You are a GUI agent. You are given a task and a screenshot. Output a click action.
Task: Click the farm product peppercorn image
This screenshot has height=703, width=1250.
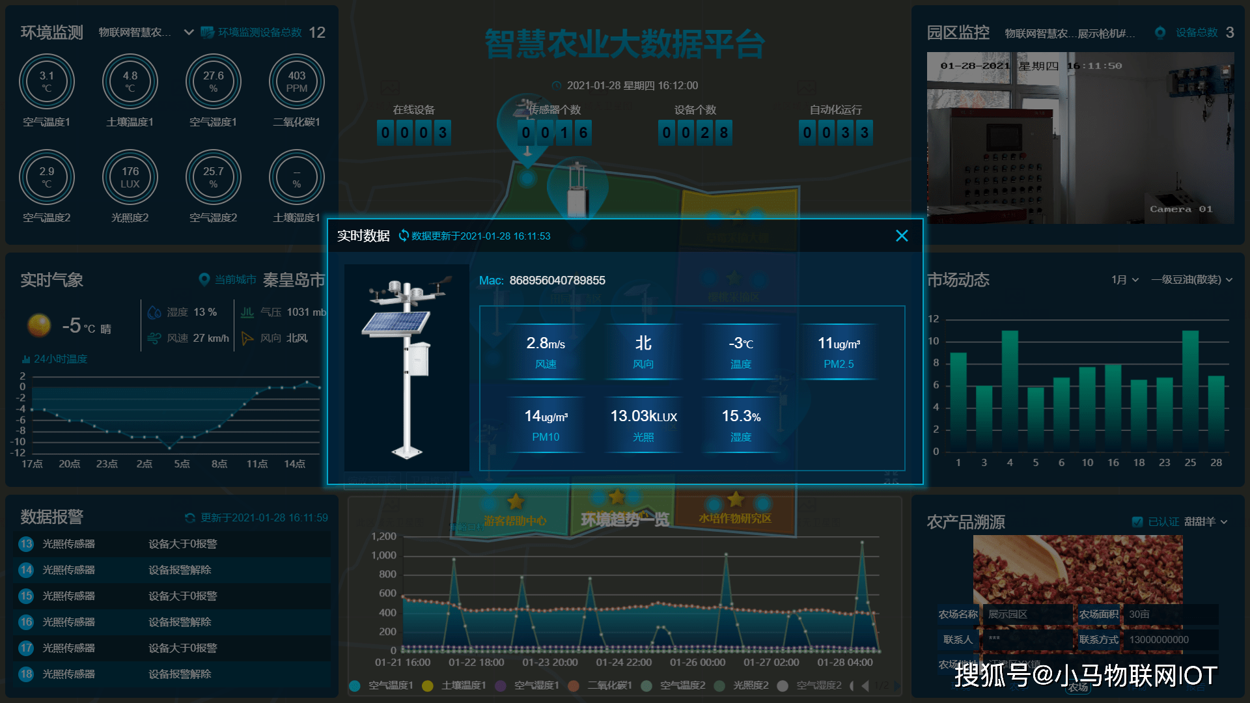coord(1078,570)
